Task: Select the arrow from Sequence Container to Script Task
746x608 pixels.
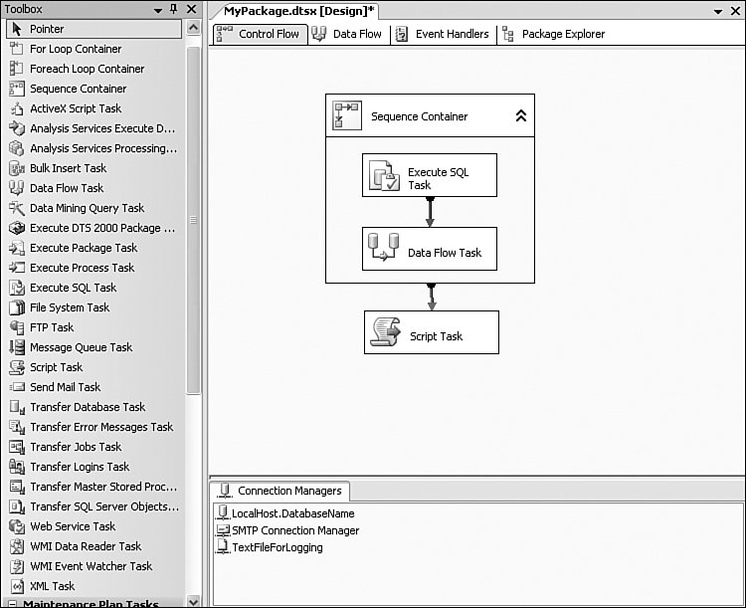Action: point(432,298)
